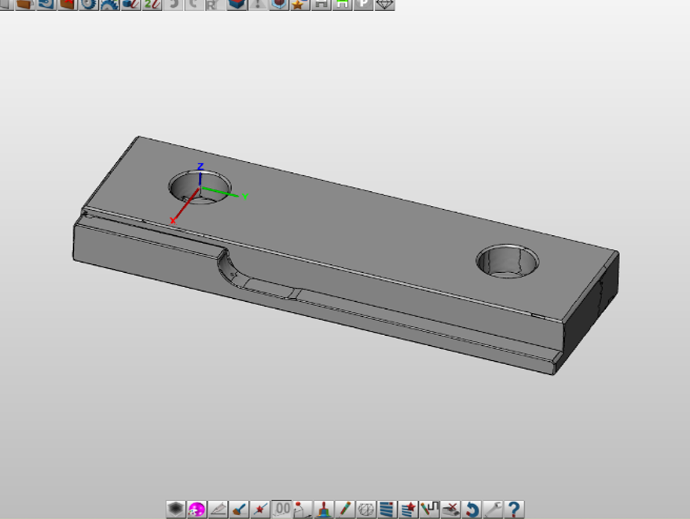Click the wireframe sphere icon
The image size is (690, 519).
coord(365,510)
